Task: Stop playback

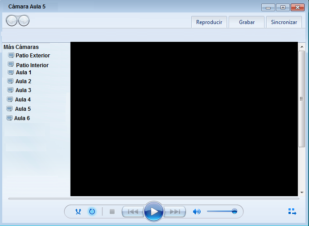Action: [x=112, y=212]
